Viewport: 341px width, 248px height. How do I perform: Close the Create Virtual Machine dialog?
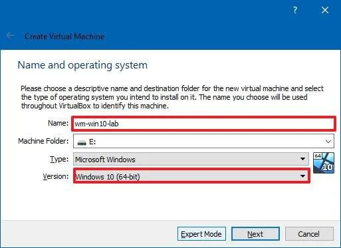click(325, 10)
